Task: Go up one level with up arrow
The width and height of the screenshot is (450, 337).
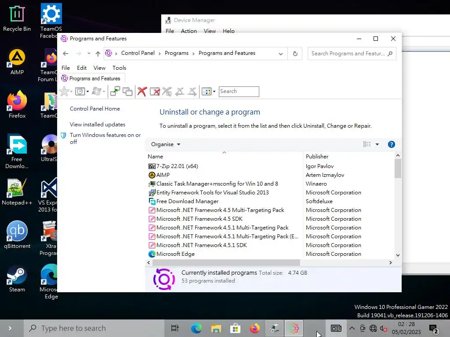Action: tap(98, 54)
